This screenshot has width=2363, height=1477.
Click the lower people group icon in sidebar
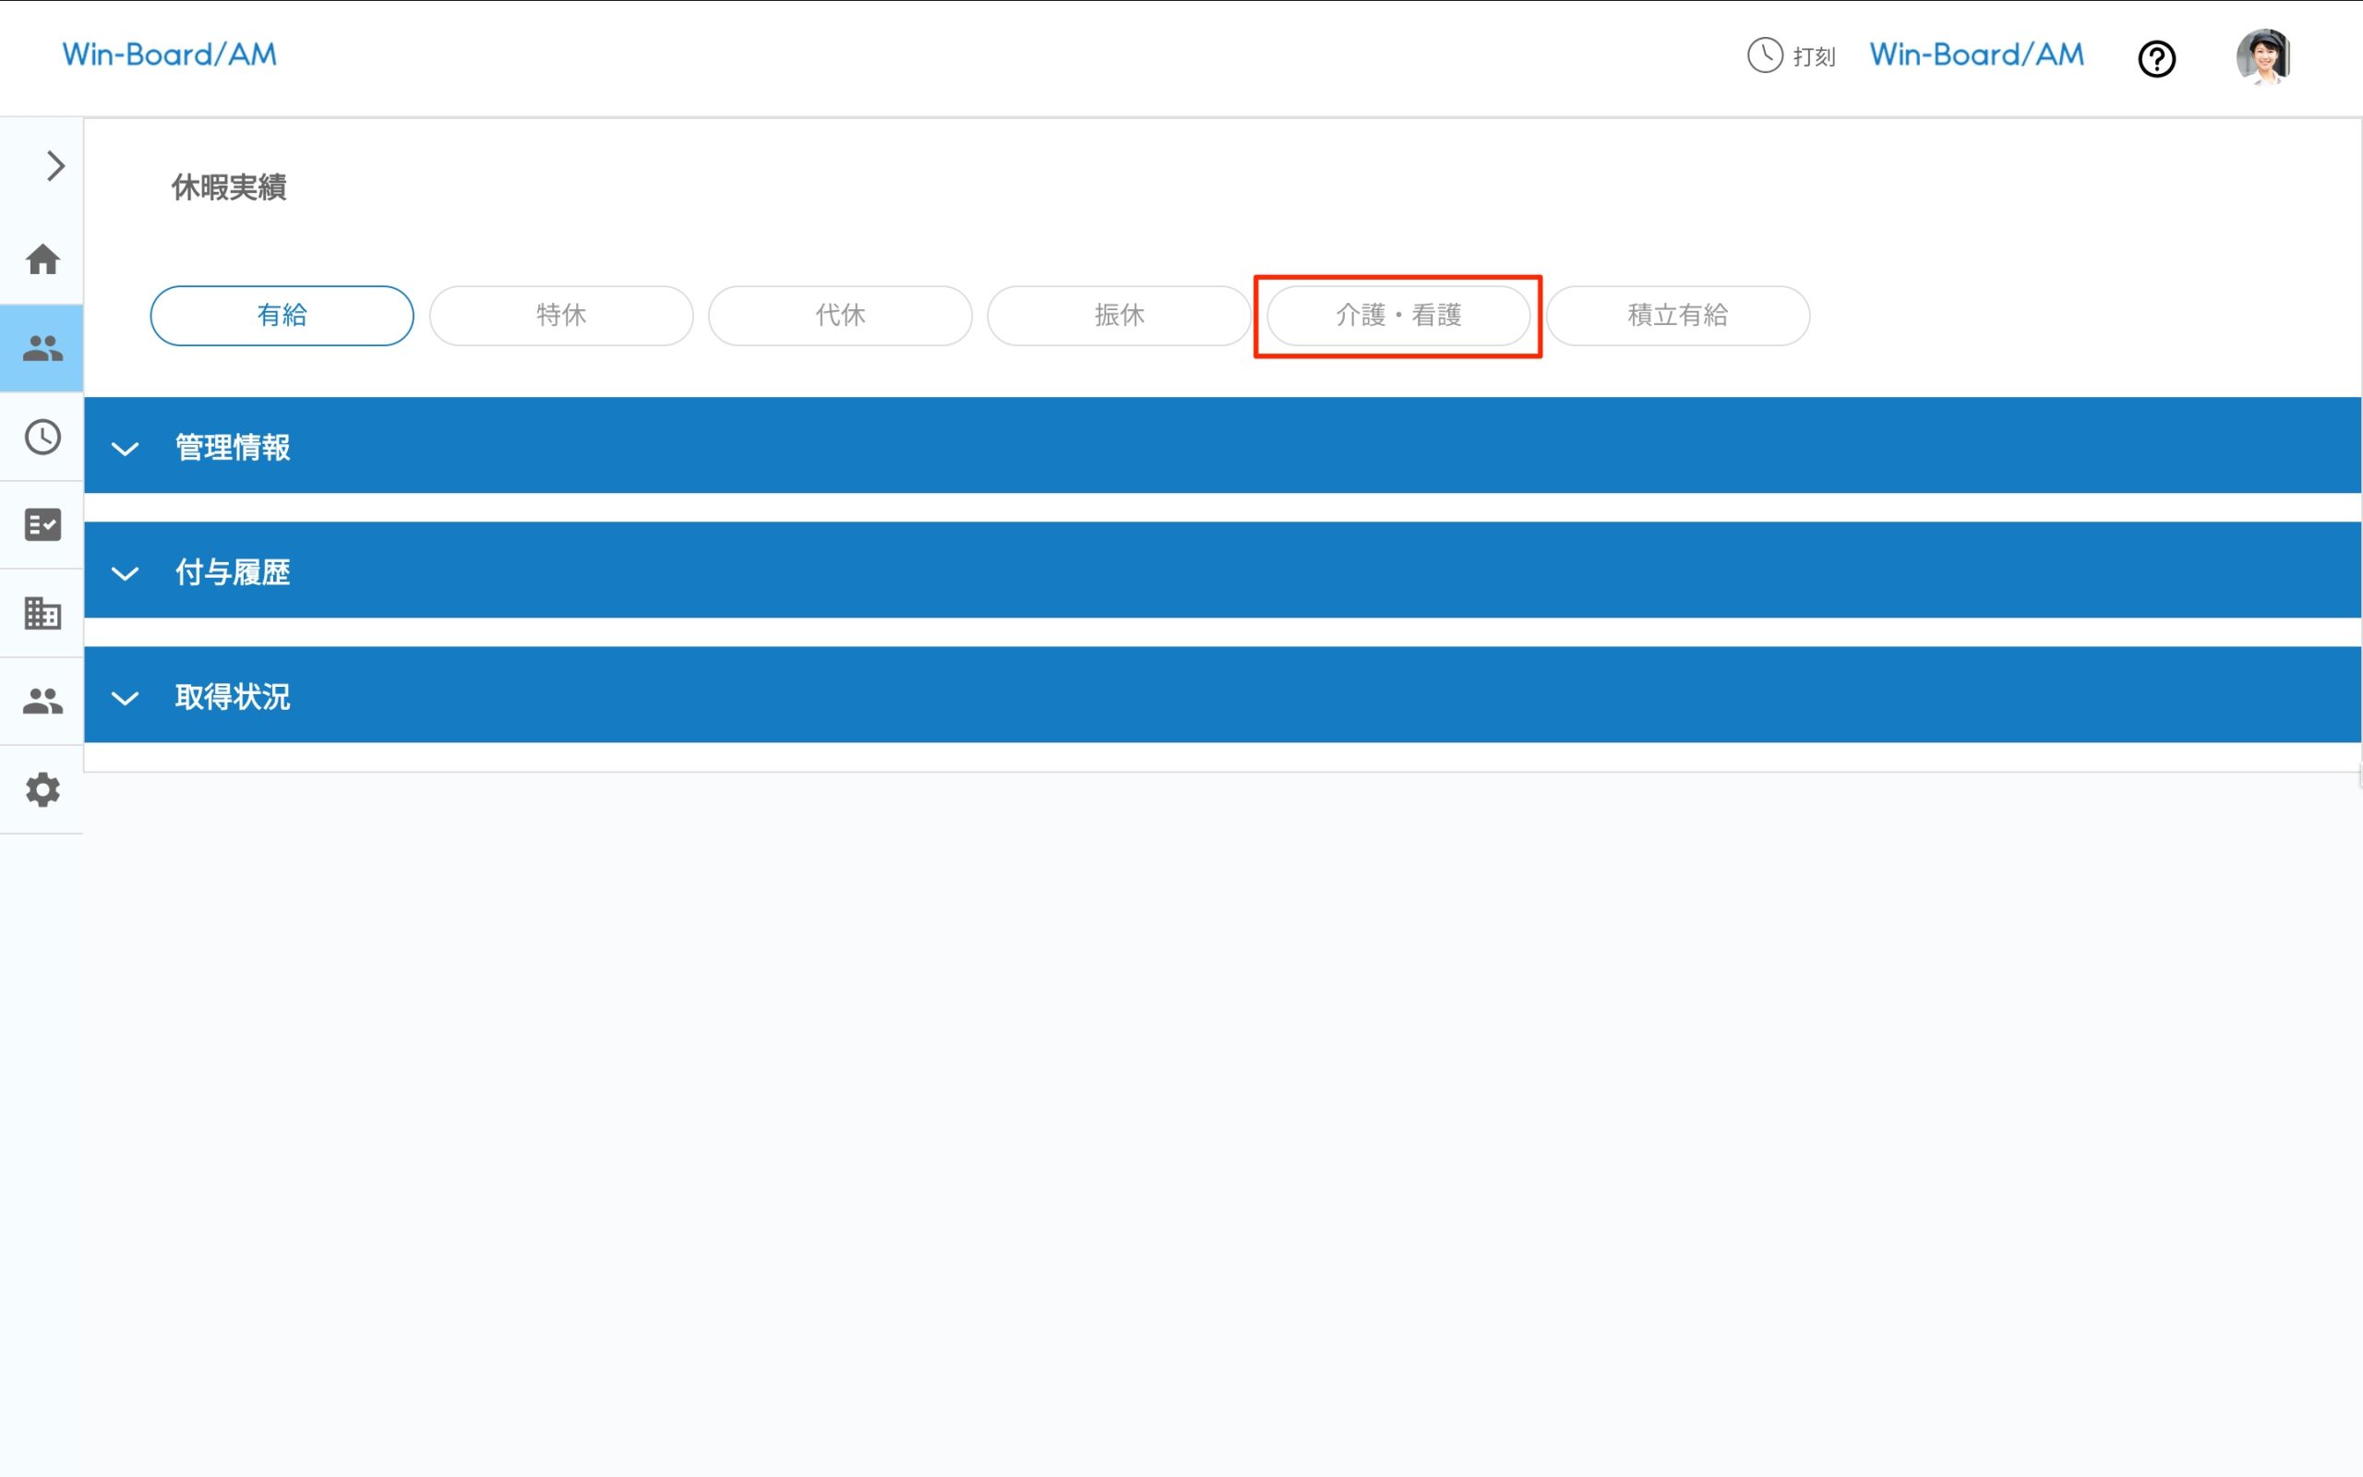point(42,701)
